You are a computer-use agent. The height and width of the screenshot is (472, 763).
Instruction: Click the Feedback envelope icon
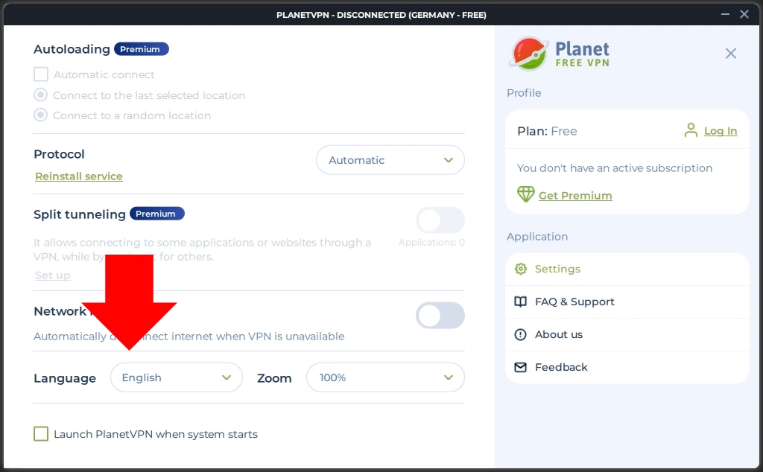[521, 367]
